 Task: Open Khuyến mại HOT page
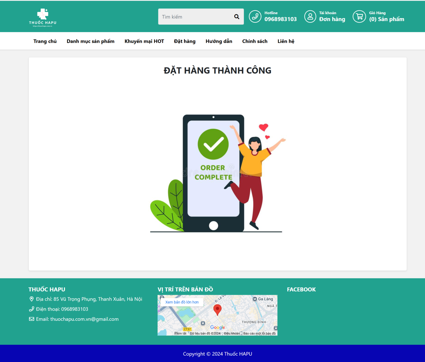(x=144, y=41)
